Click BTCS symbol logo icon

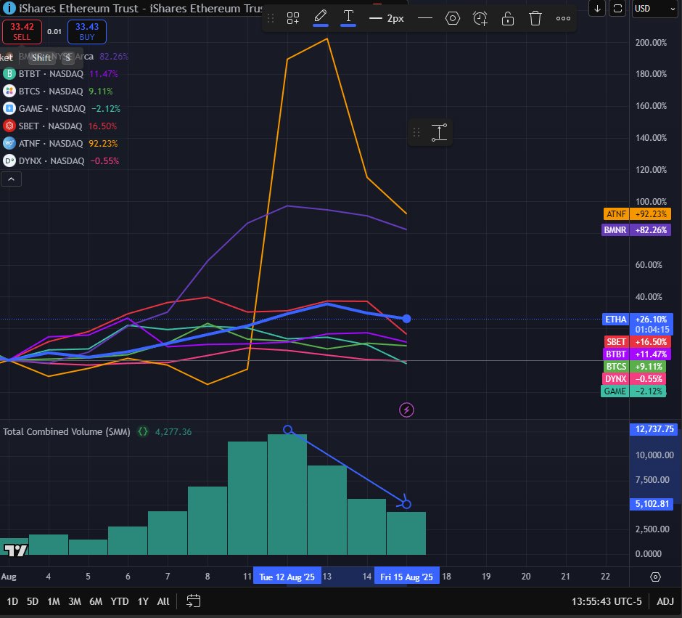coord(9,92)
